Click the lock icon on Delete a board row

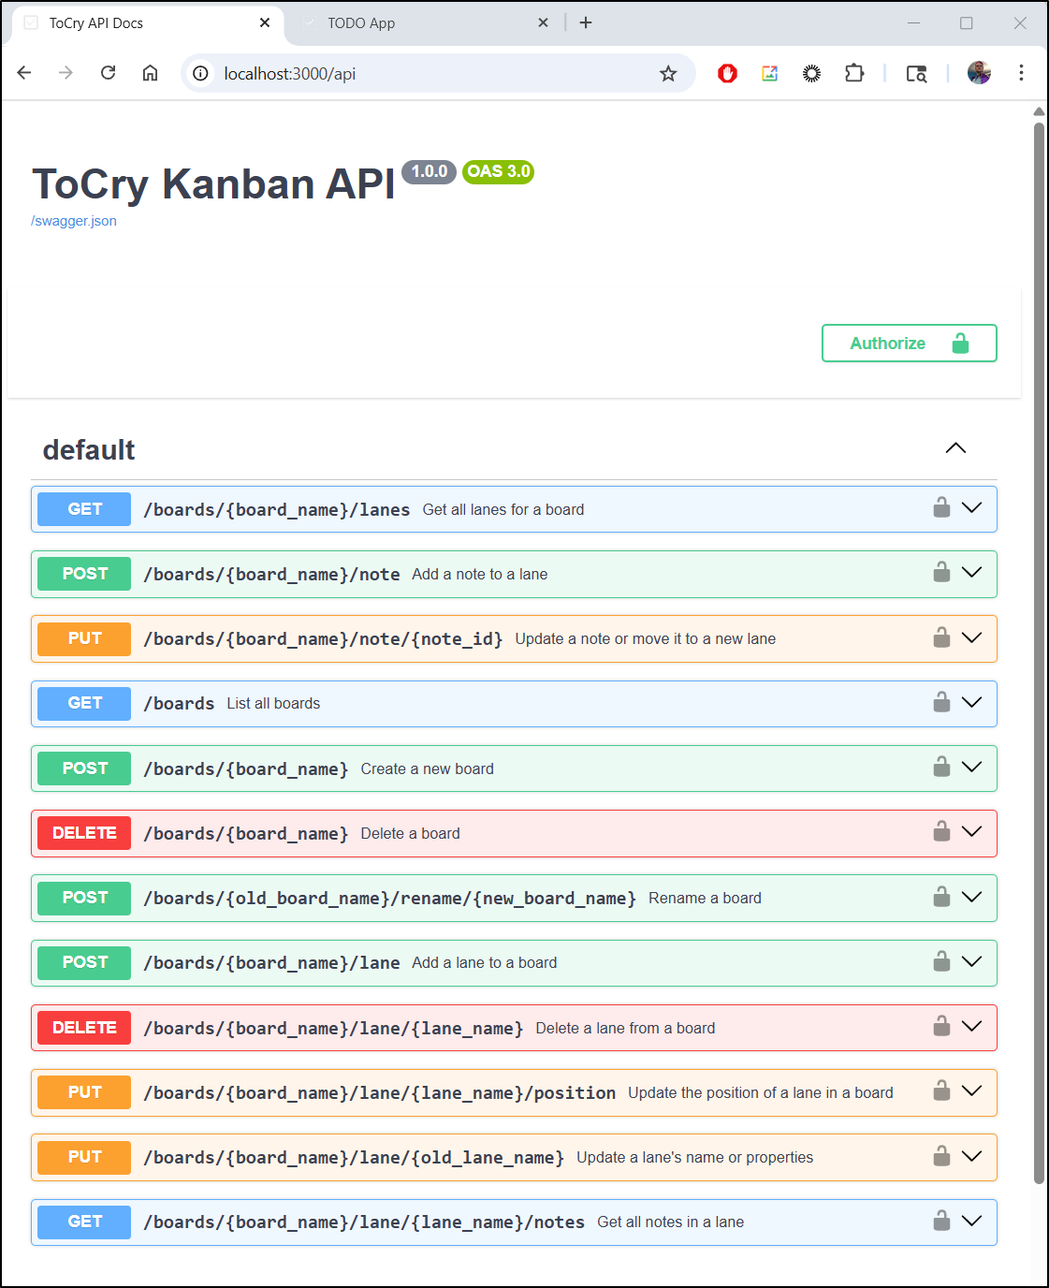(x=941, y=832)
